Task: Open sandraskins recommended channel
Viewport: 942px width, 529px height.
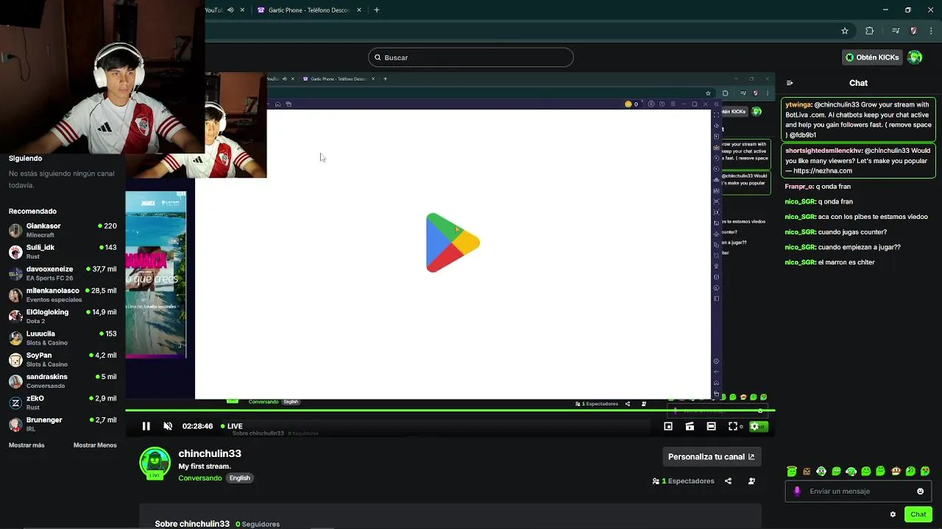Action: (63, 381)
